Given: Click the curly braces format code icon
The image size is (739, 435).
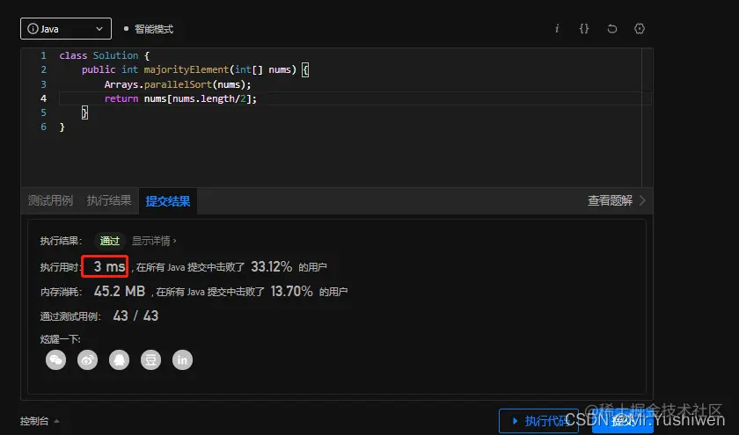Looking at the screenshot, I should (x=584, y=29).
